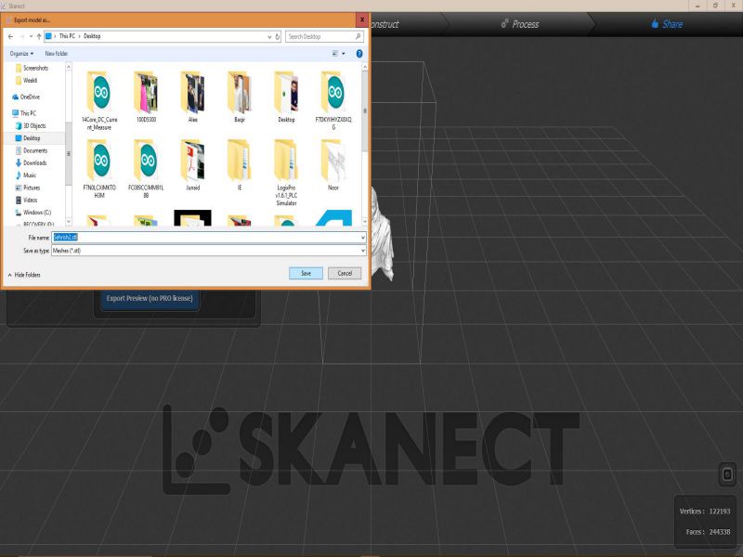
Task: Collapse the folder pane with Hide Folders
Action: coord(24,275)
